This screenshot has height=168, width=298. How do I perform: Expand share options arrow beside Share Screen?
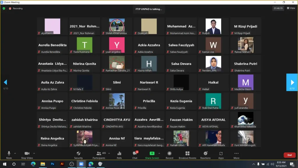point(159,153)
